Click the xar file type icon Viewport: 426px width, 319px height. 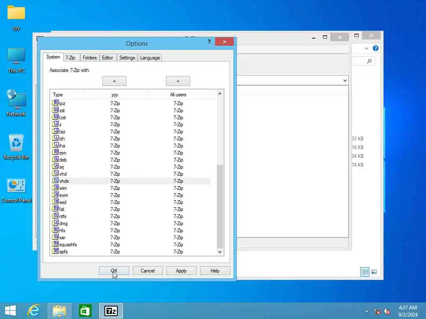click(x=55, y=237)
